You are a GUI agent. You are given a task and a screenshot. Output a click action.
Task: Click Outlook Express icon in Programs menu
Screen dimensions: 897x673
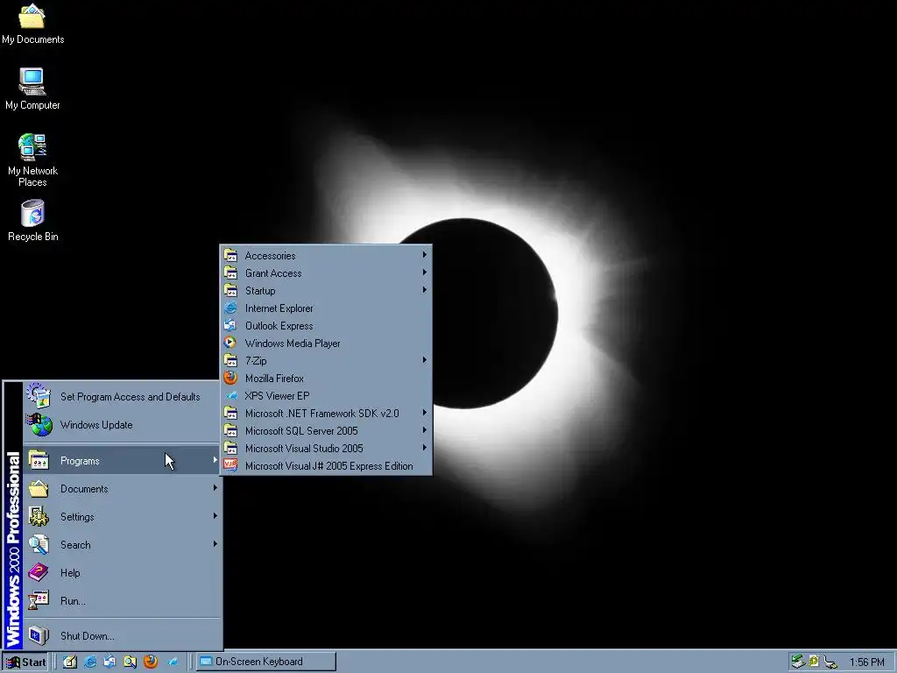[230, 326]
